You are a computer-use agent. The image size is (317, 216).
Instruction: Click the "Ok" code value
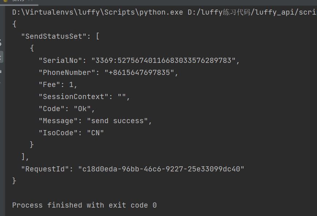coord(84,109)
